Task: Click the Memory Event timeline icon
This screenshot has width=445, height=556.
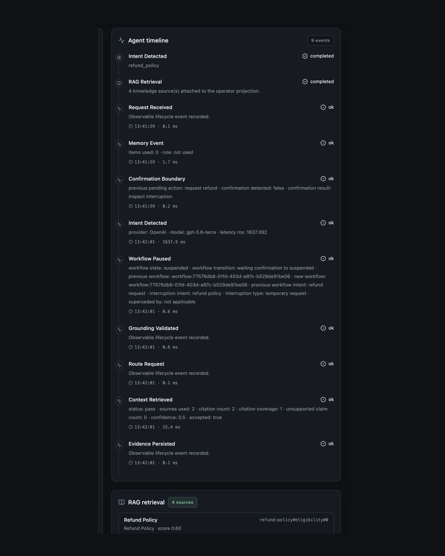Action: tap(119, 145)
